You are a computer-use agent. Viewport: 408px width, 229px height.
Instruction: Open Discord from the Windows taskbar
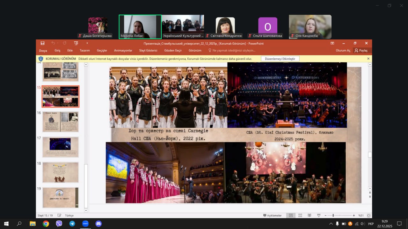98,224
